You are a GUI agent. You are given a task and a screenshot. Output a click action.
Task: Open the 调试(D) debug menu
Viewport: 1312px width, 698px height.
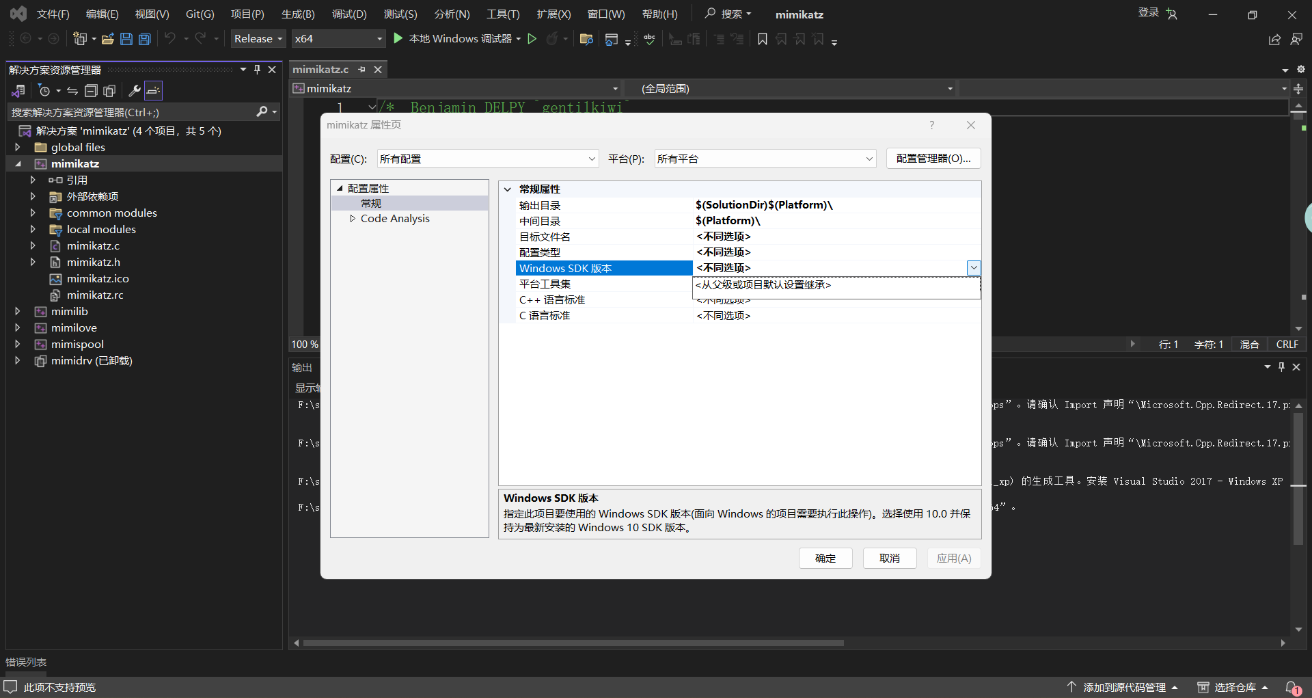pos(349,14)
